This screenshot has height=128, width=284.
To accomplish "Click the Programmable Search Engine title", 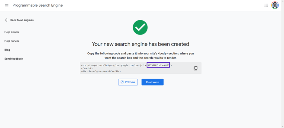I will pos(38,5).
